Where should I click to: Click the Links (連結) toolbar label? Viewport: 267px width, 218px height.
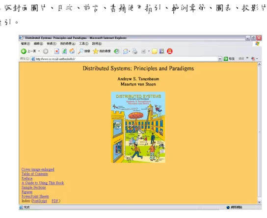(241, 59)
